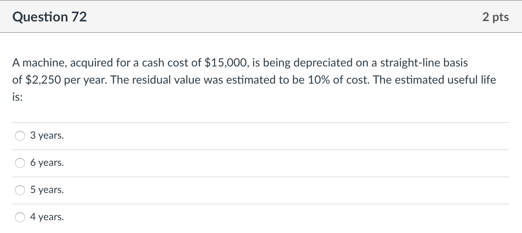Select the radio button for 6 years
This screenshot has height=233, width=522.
point(20,163)
